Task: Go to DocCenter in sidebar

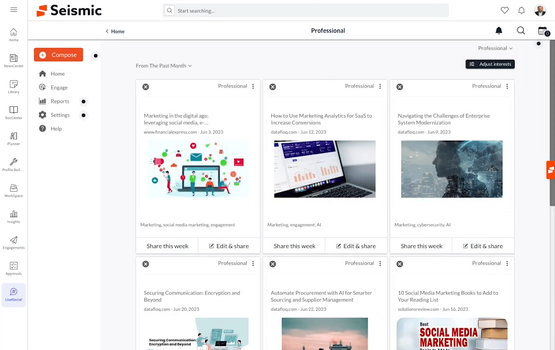Action: [14, 112]
